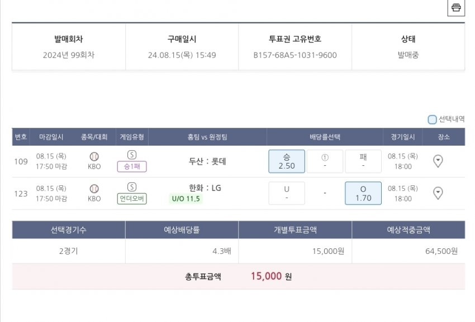Toggle the 선택내역 checkbox
The image size is (475, 322).
pyautogui.click(x=432, y=119)
